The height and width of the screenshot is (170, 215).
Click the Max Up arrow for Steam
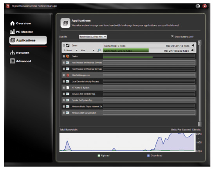[x=193, y=45]
